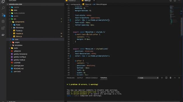Open gatsby-browser.js file
183x102 pixels.
click(x=20, y=54)
